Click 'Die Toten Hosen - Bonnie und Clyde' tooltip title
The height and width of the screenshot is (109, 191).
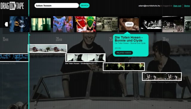click(129, 39)
